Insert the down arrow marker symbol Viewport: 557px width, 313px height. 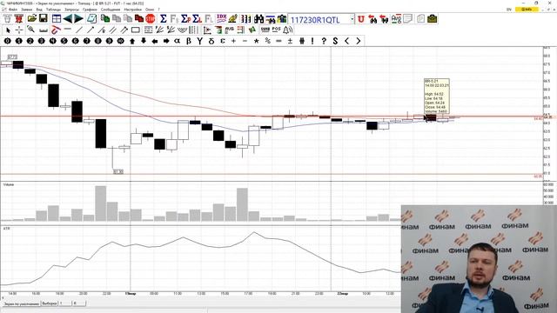pos(144,41)
